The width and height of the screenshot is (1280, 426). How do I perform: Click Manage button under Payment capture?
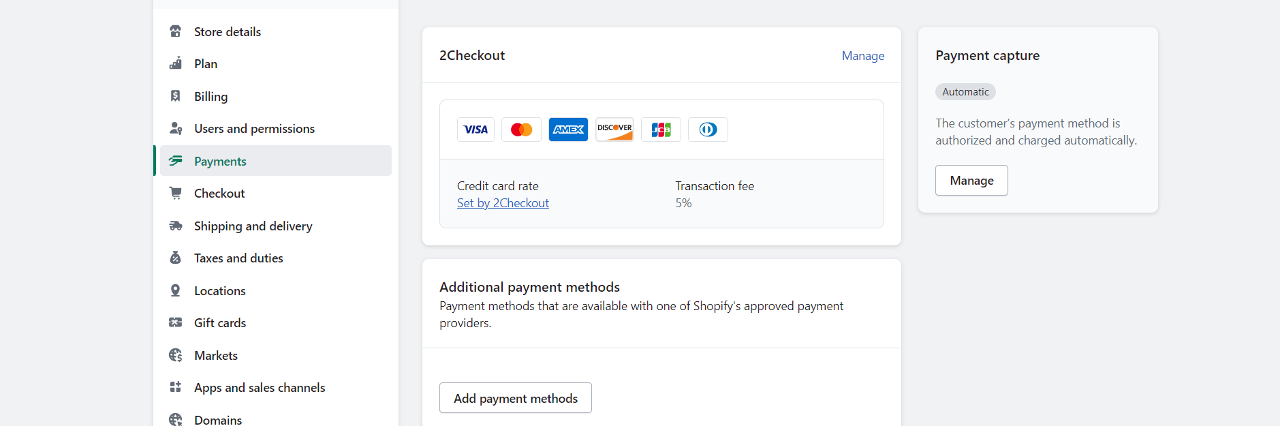coord(971,181)
